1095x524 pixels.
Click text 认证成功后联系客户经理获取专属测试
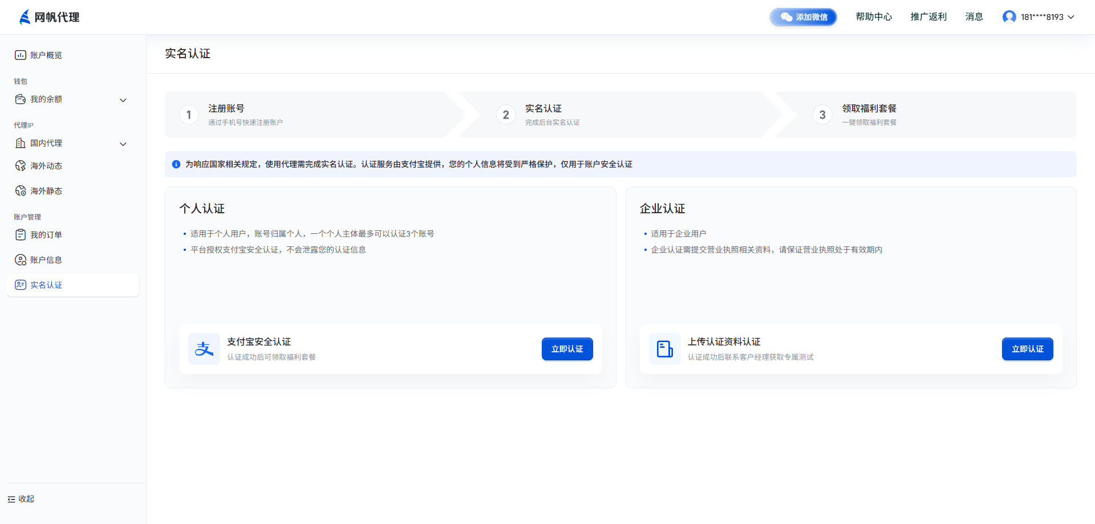tap(751, 357)
